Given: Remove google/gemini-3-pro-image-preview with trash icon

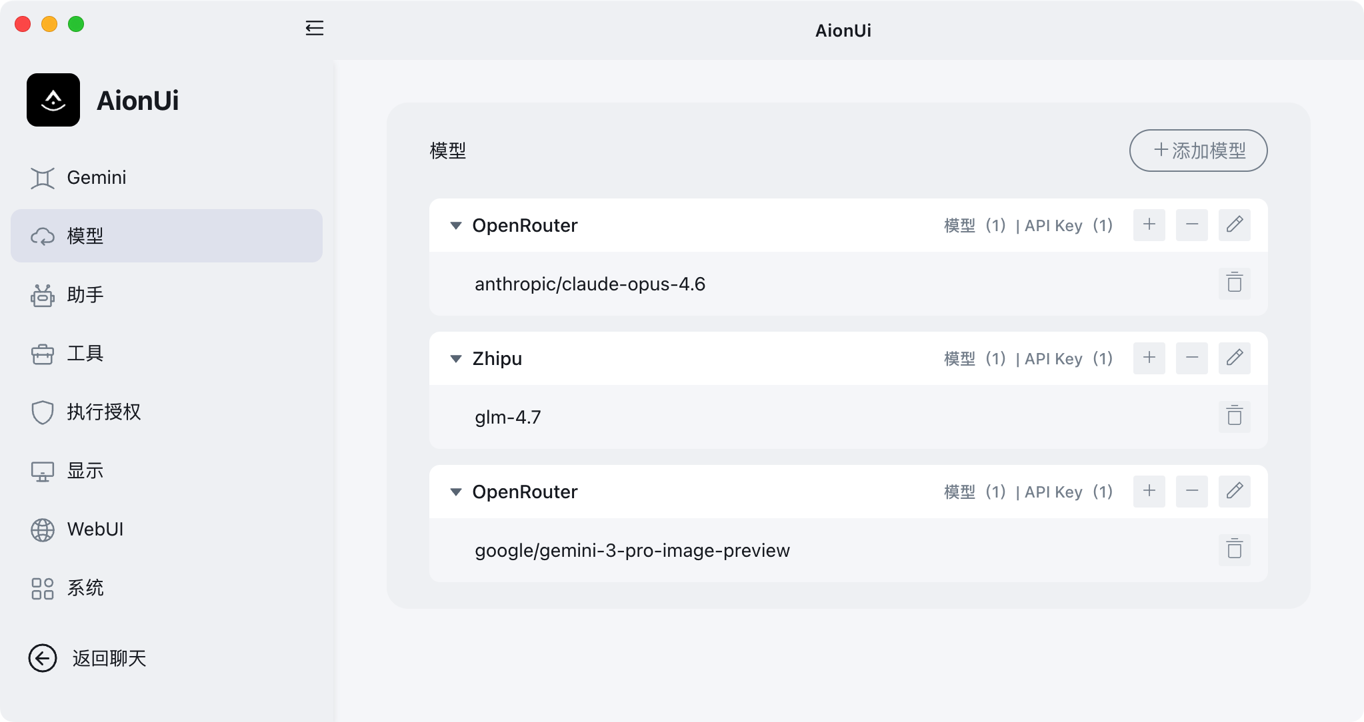Looking at the screenshot, I should 1234,549.
